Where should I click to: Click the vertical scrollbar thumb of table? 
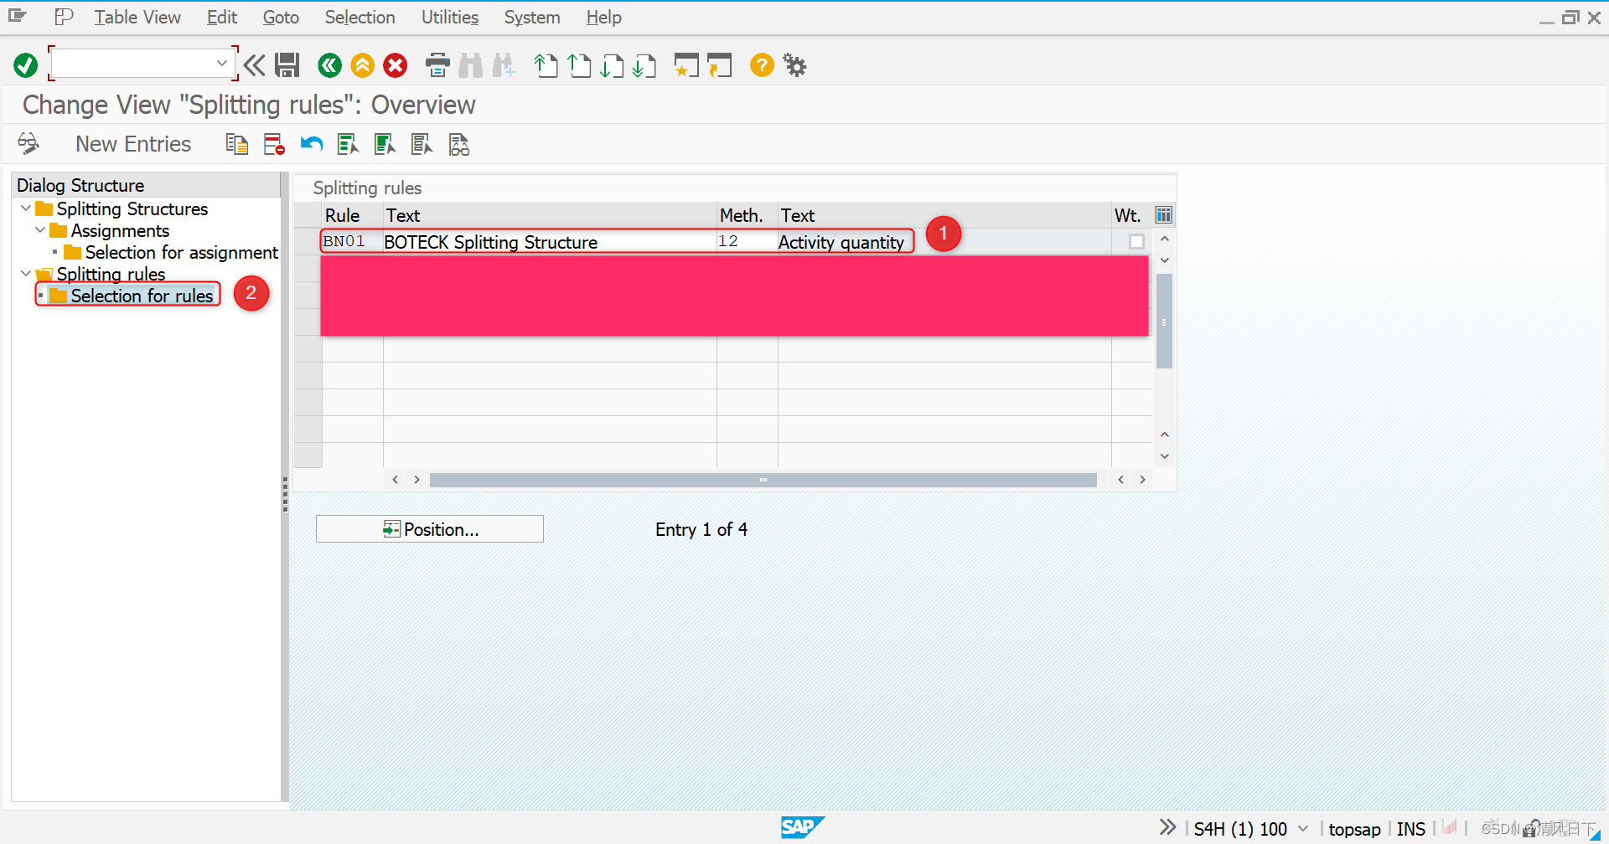point(1164,322)
